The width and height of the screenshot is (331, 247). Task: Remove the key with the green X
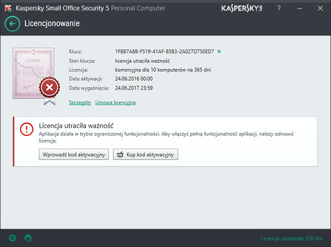coord(219,51)
